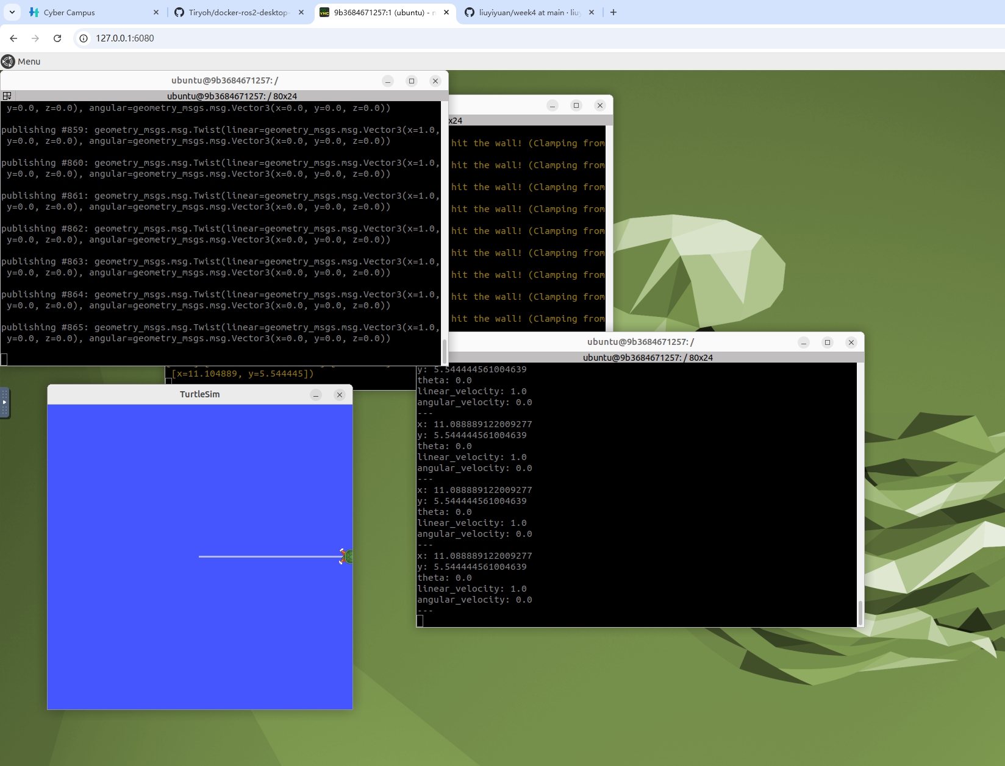1005x766 pixels.
Task: Click the address bar URL 127.0.0.1:6080
Action: click(125, 38)
